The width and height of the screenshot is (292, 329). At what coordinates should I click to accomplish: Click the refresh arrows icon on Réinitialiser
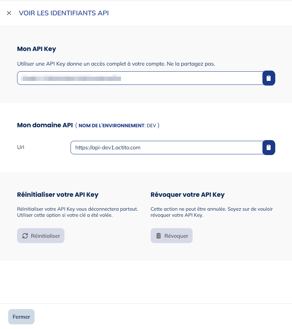[x=25, y=236]
